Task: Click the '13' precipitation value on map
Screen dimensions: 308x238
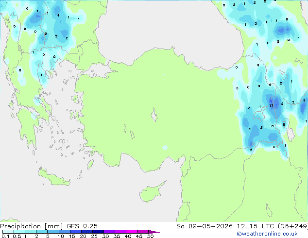Action: click(271, 106)
